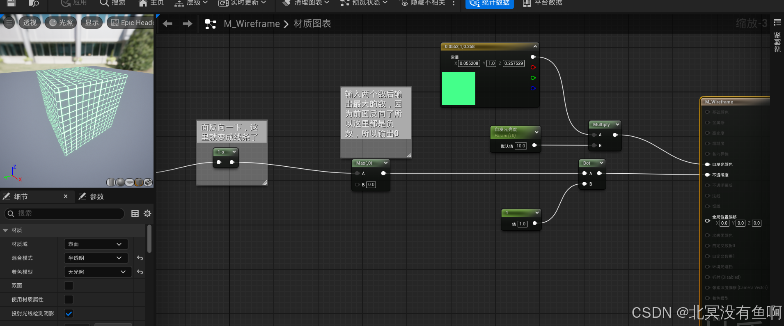Image resolution: width=784 pixels, height=326 pixels.
Task: Open the 控制板 (Palette) side tab
Action: (x=777, y=42)
